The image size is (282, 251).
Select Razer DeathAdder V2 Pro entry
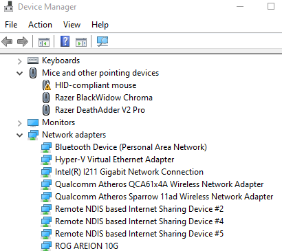point(100,110)
